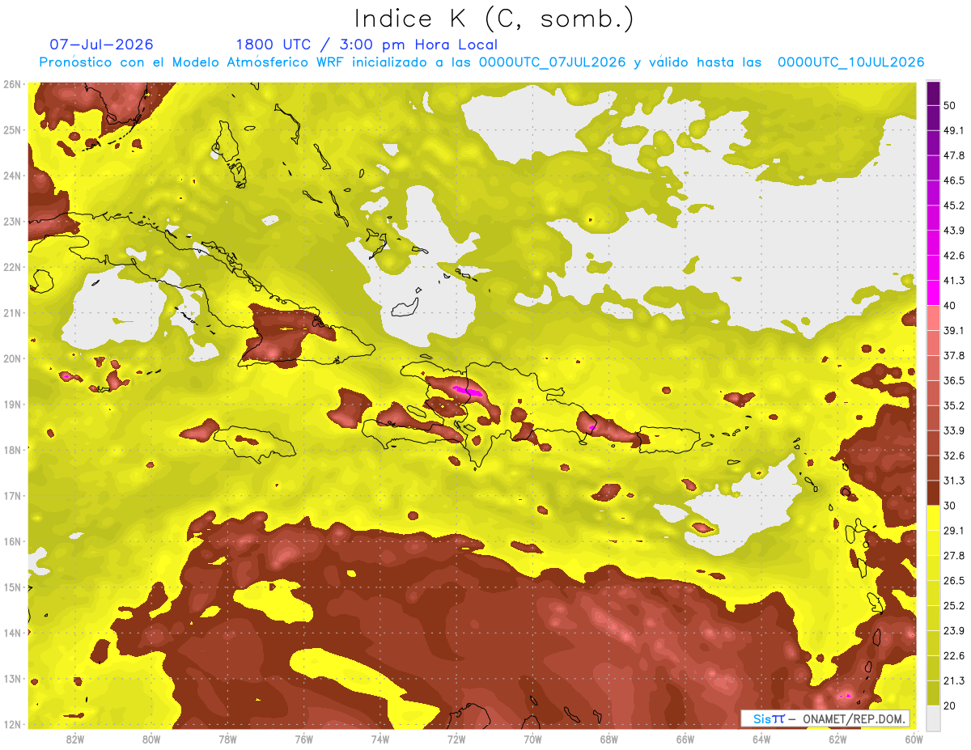Image resolution: width=971 pixels, height=750 pixels.
Task: Click the latitude label '18N'
Action: [12, 450]
